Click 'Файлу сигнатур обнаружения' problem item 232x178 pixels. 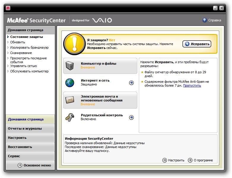point(175,74)
